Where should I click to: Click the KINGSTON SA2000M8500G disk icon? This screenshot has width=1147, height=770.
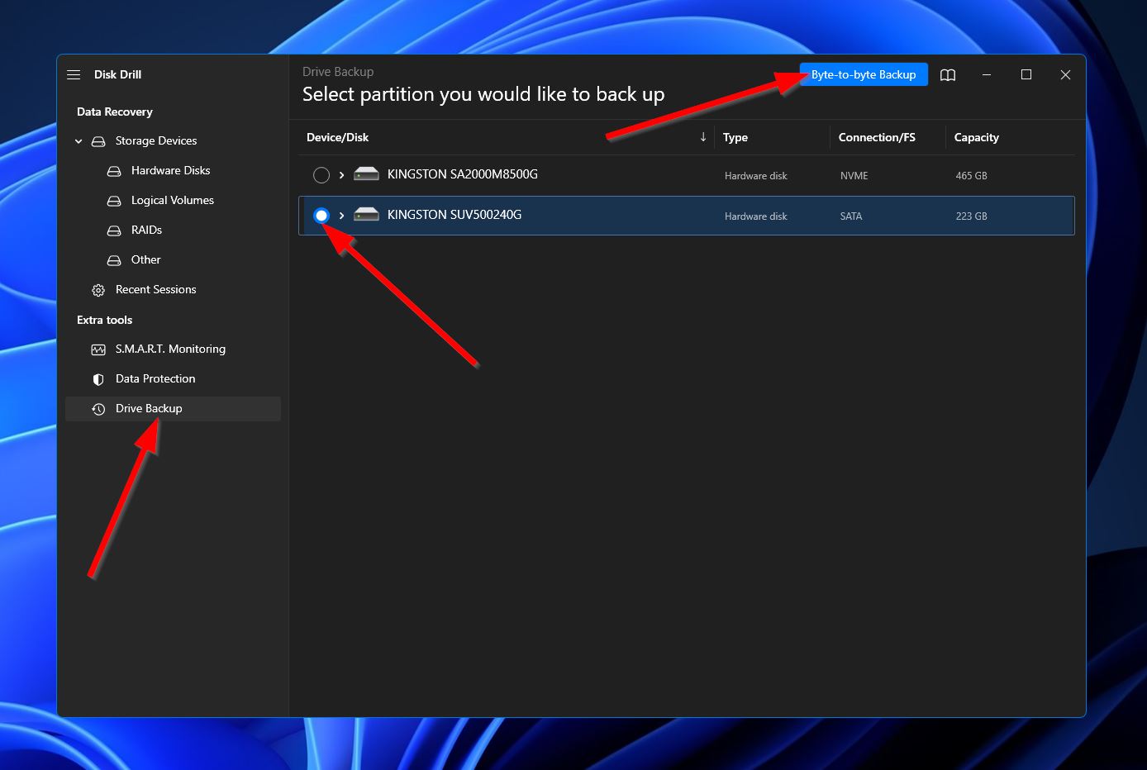(x=366, y=173)
